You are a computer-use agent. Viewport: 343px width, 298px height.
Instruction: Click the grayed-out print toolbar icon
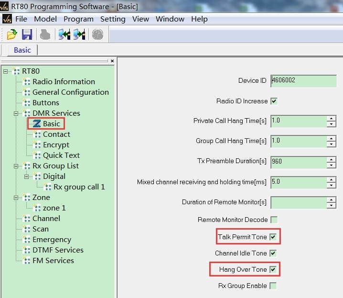click(45, 34)
